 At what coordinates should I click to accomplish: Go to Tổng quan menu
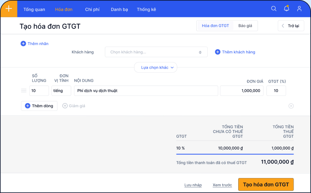(34, 9)
